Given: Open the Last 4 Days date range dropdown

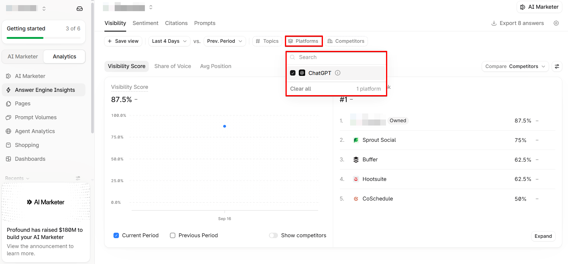Looking at the screenshot, I should tap(169, 41).
